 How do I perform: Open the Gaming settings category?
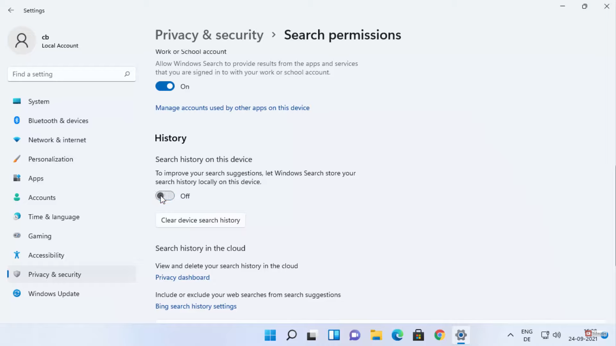pos(39,236)
